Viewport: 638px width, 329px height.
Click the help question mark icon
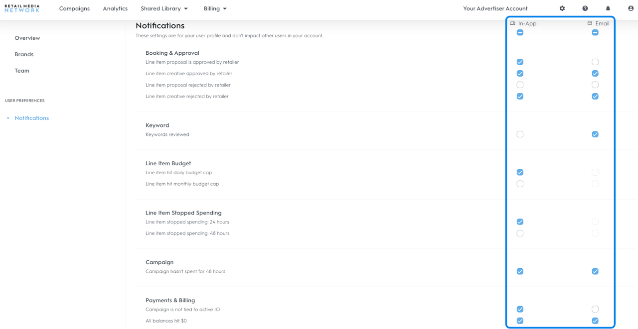click(x=585, y=8)
